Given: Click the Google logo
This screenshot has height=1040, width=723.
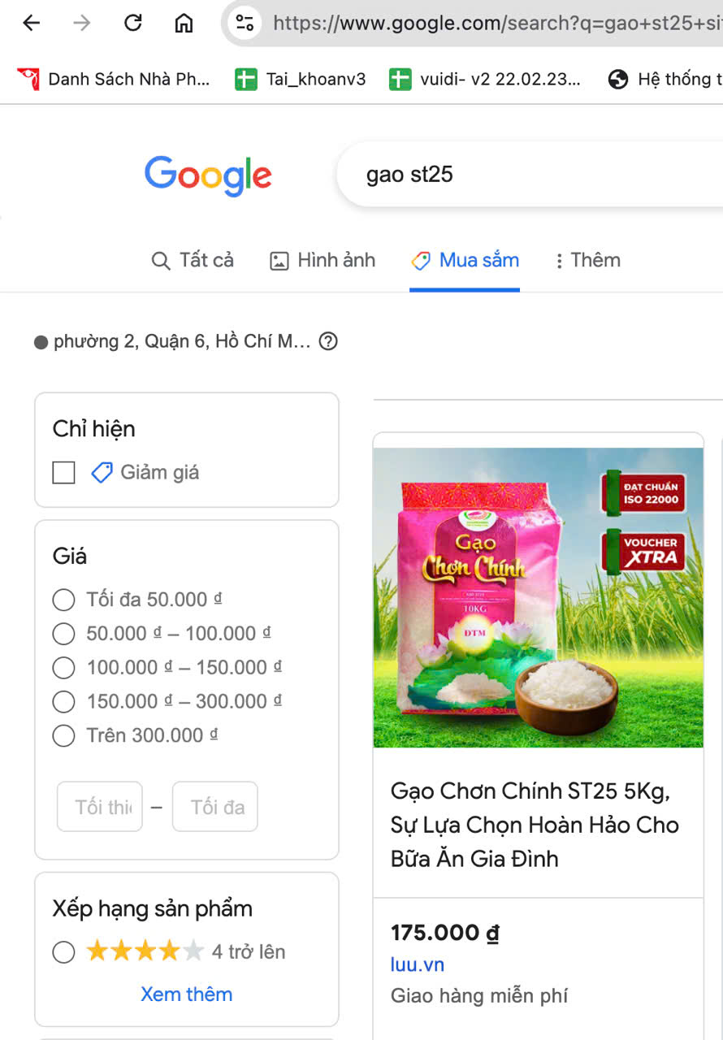Looking at the screenshot, I should coord(208,175).
